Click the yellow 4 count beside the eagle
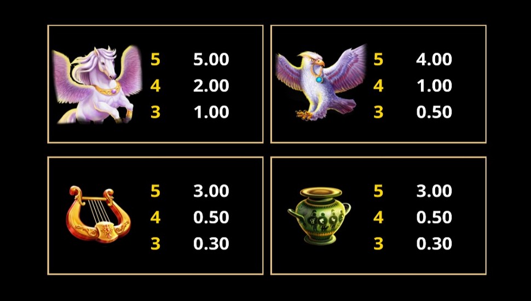Screen dimensions: 531x301 click(378, 86)
